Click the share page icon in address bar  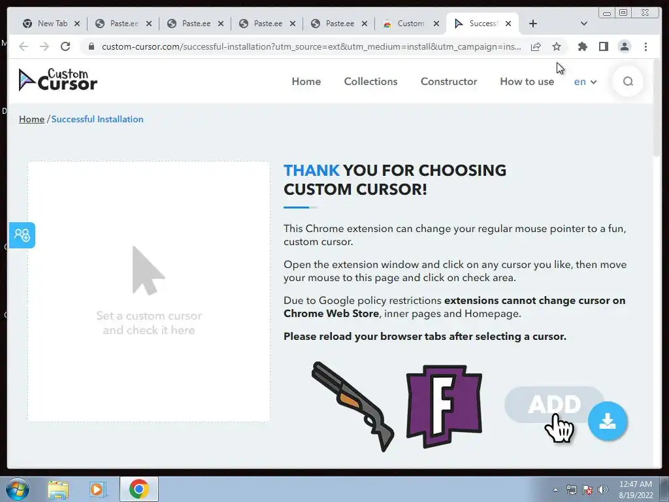(536, 46)
